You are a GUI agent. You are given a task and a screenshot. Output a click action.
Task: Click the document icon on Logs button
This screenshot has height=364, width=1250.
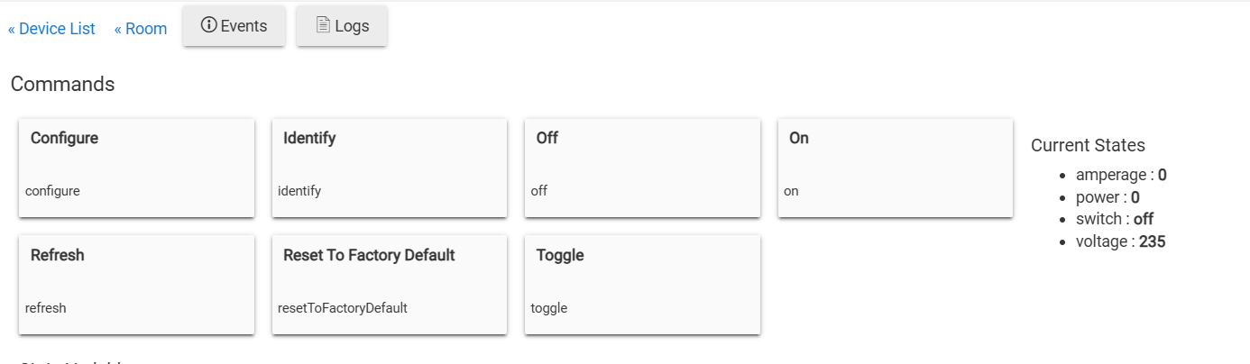[x=322, y=25]
